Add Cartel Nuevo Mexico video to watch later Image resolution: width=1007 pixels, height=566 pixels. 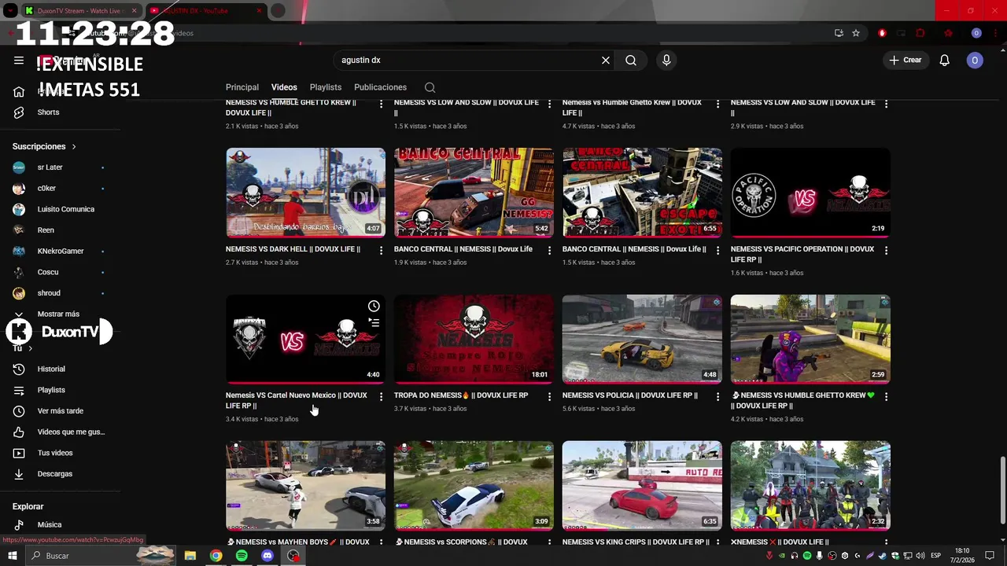point(374,307)
